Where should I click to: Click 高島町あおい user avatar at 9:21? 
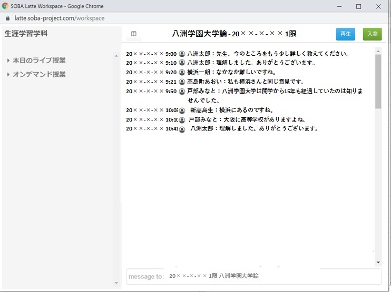tap(182, 82)
